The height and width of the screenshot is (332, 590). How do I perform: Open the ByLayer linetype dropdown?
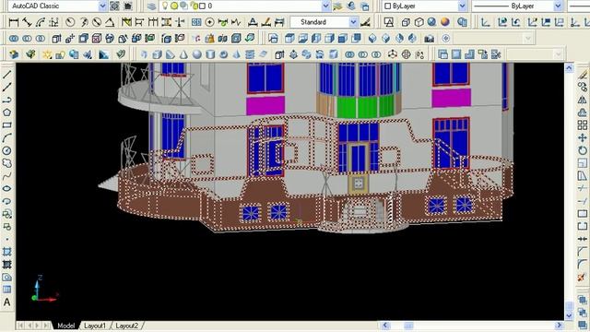[x=558, y=6]
